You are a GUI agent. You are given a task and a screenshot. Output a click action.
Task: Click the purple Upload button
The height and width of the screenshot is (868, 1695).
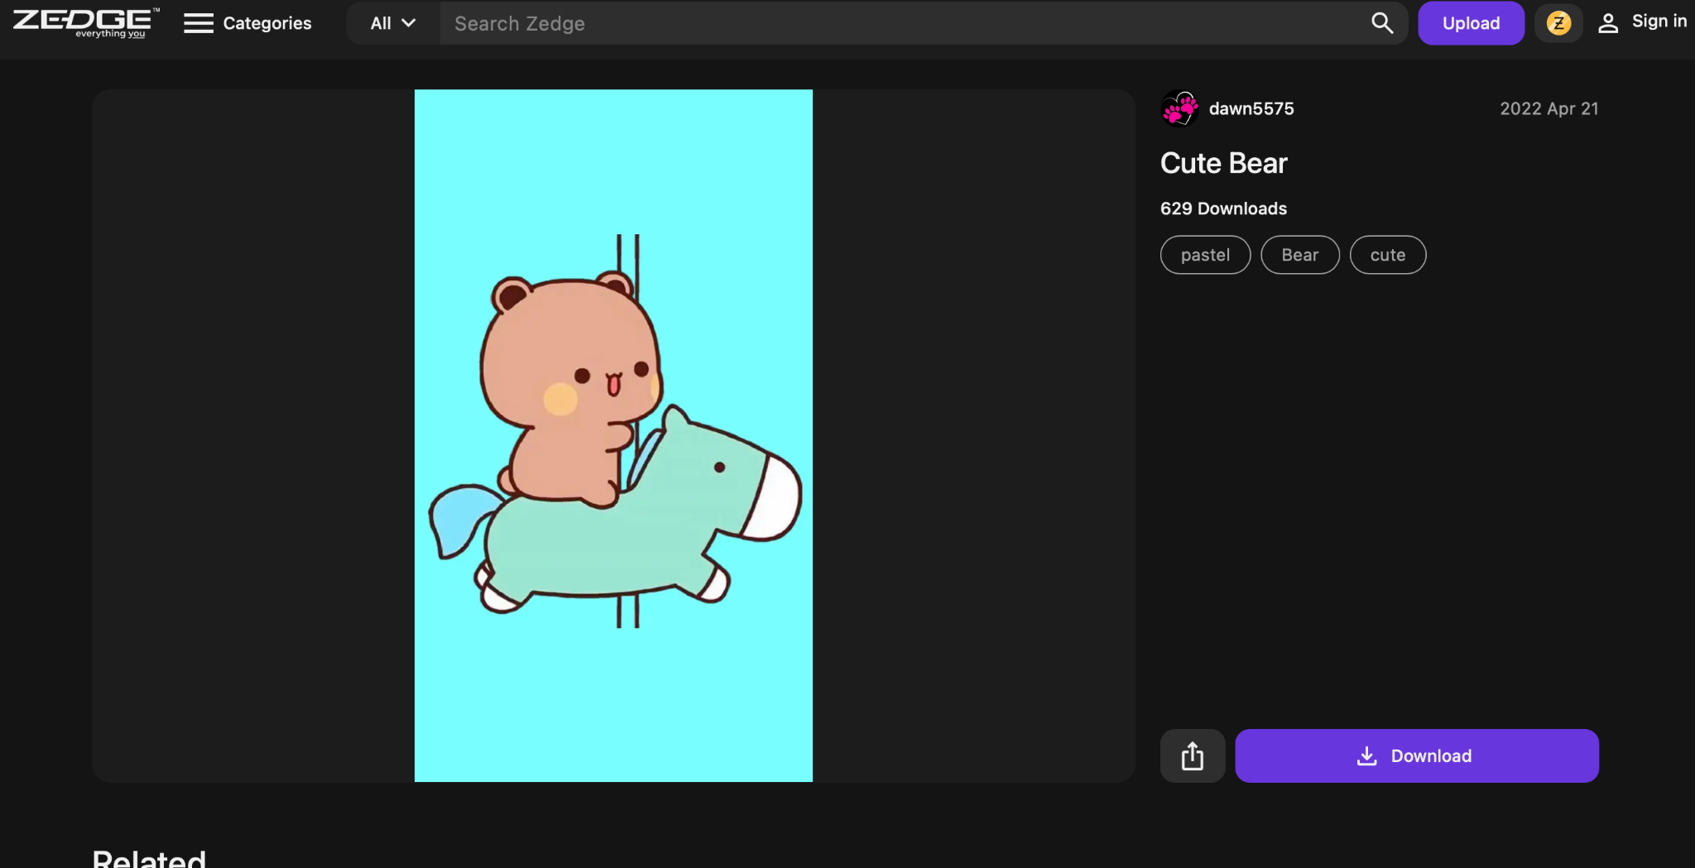(1471, 23)
